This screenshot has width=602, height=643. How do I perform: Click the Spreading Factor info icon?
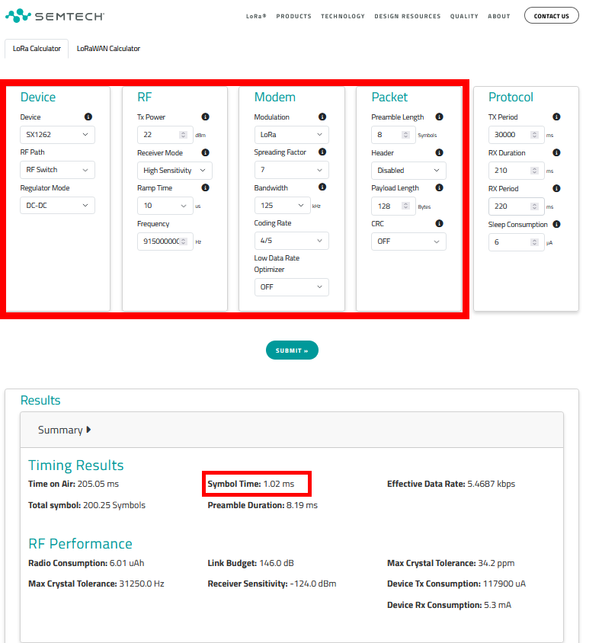(x=322, y=152)
